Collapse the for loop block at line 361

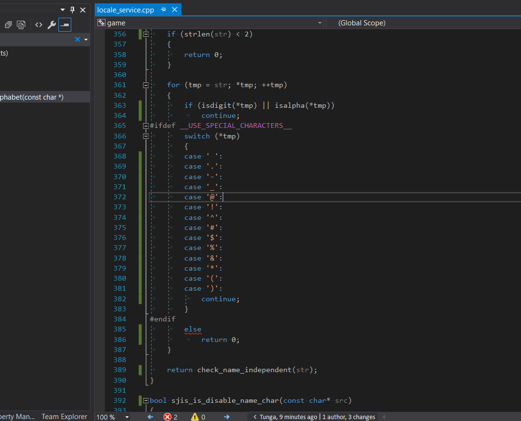pos(146,85)
